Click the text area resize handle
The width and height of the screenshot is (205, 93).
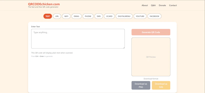click(x=124, y=48)
